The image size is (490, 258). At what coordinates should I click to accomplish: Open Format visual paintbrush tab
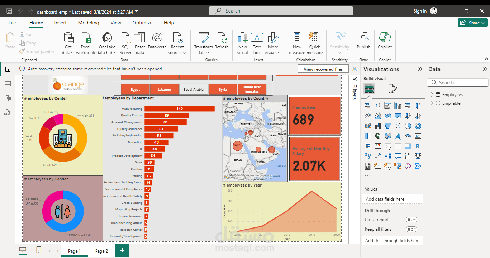[392, 88]
